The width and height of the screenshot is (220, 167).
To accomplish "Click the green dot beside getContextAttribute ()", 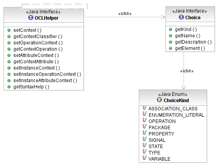I will 9,62.
